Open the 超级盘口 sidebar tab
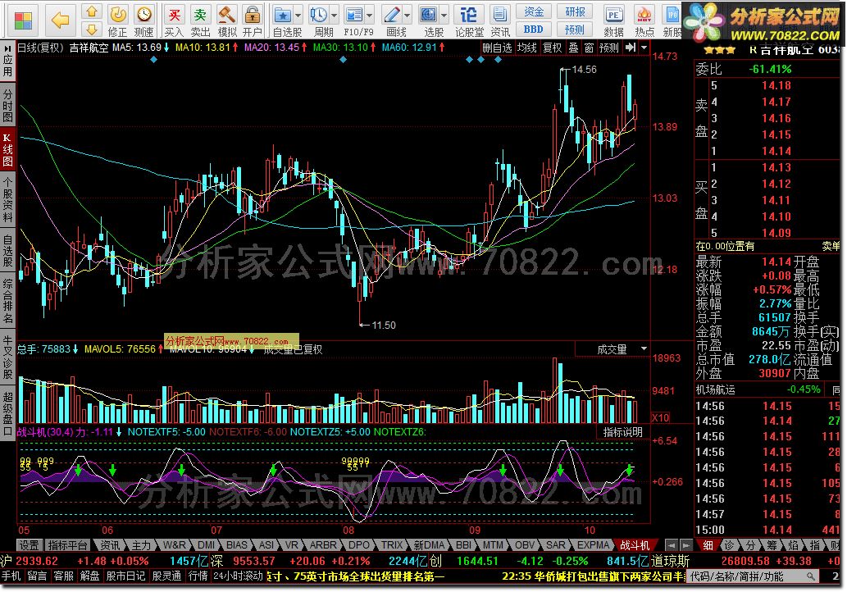This screenshot has width=847, height=592. 7,412
